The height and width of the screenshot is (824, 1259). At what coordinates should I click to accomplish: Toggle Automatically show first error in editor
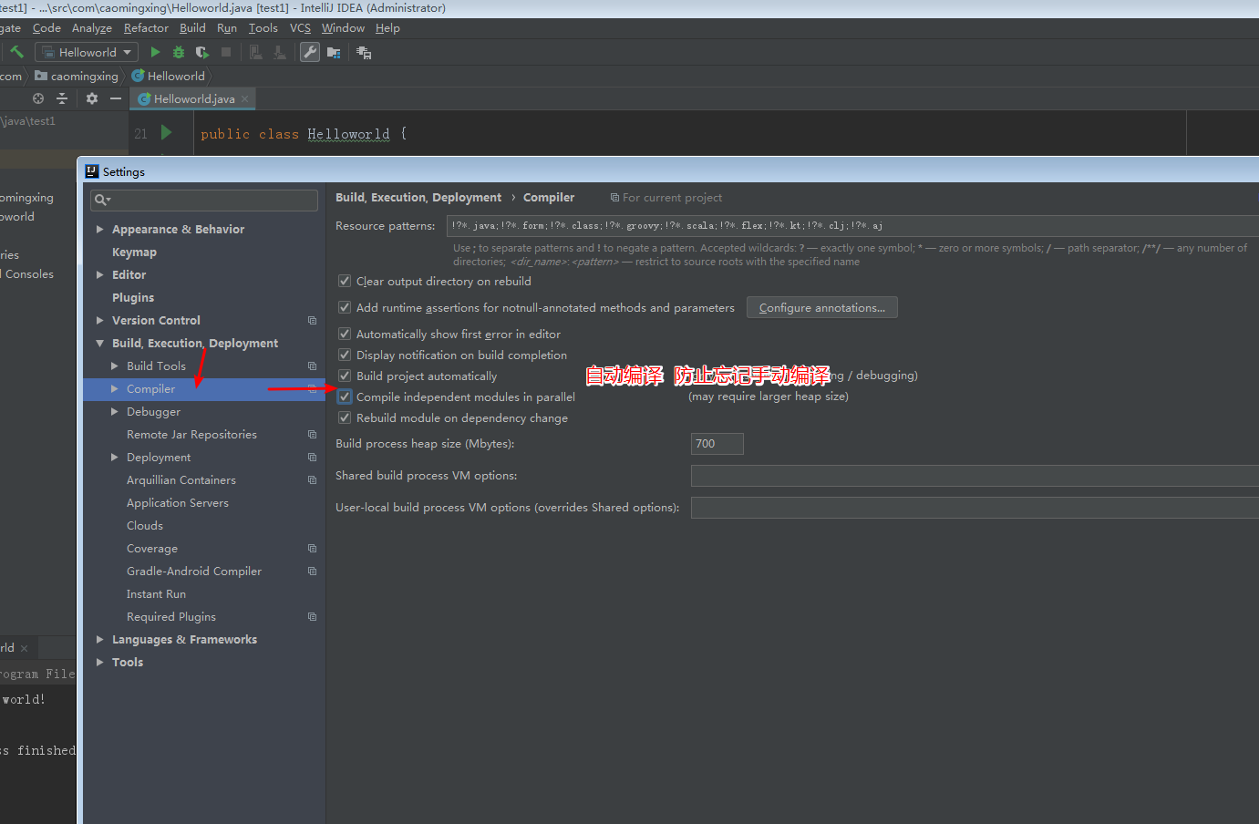[345, 334]
